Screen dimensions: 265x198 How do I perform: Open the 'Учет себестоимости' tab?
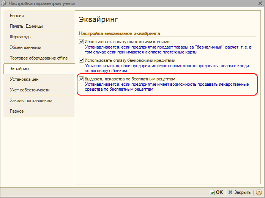[x=30, y=90]
